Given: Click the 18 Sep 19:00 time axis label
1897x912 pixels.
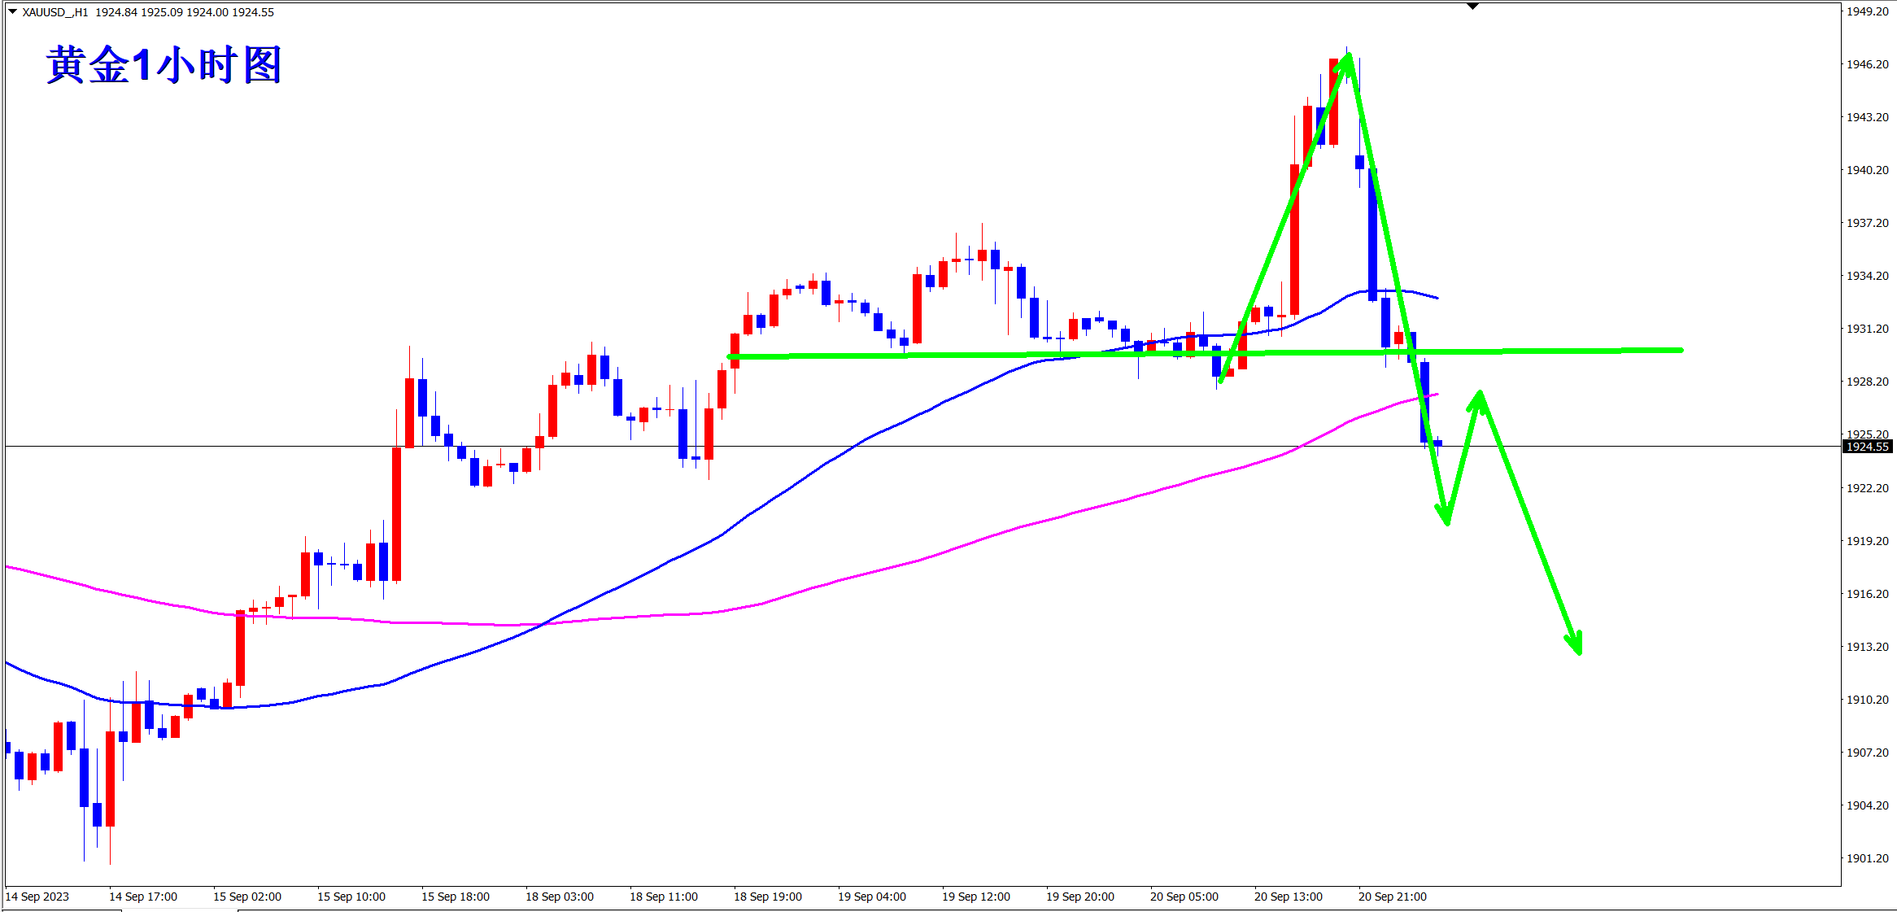Looking at the screenshot, I should pos(767,897).
